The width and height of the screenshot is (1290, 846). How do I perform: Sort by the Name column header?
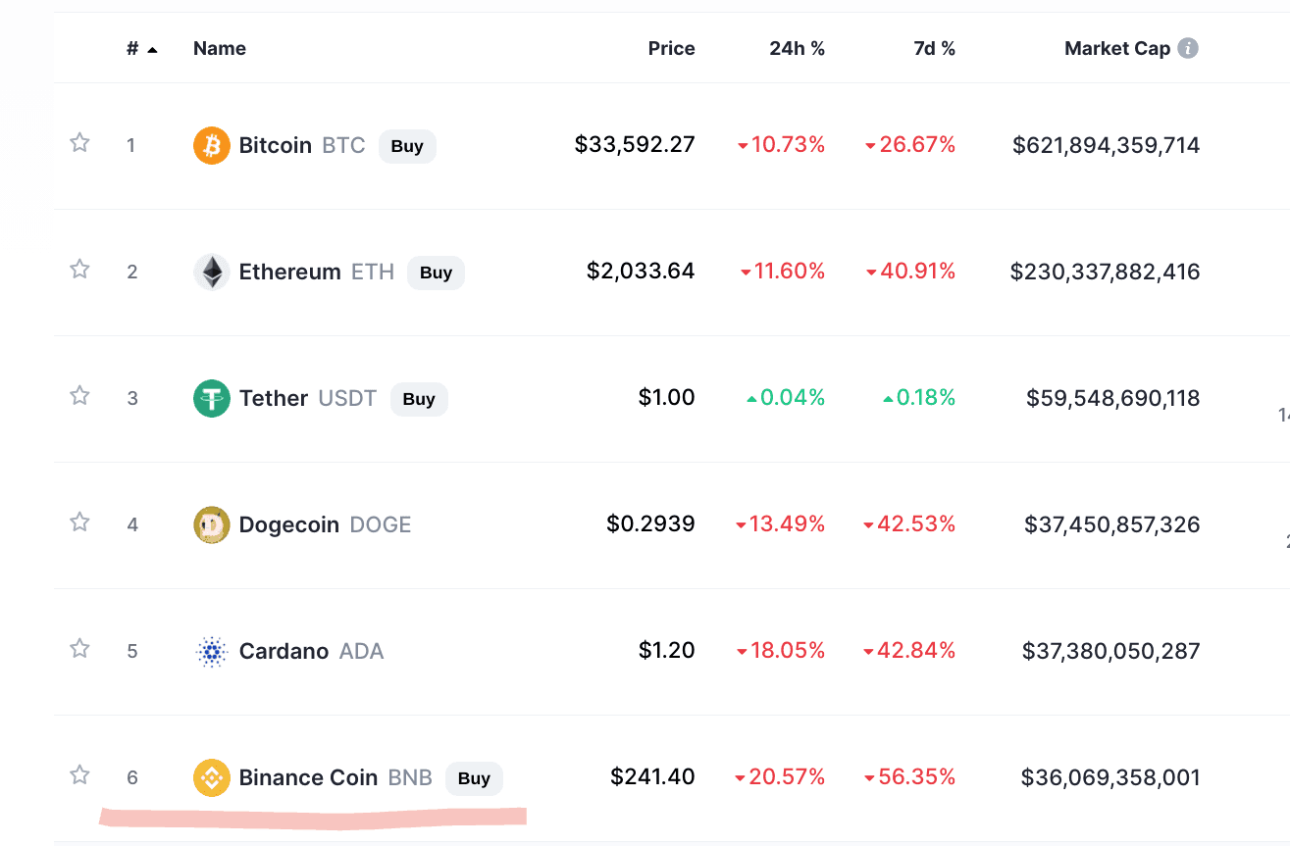point(220,49)
